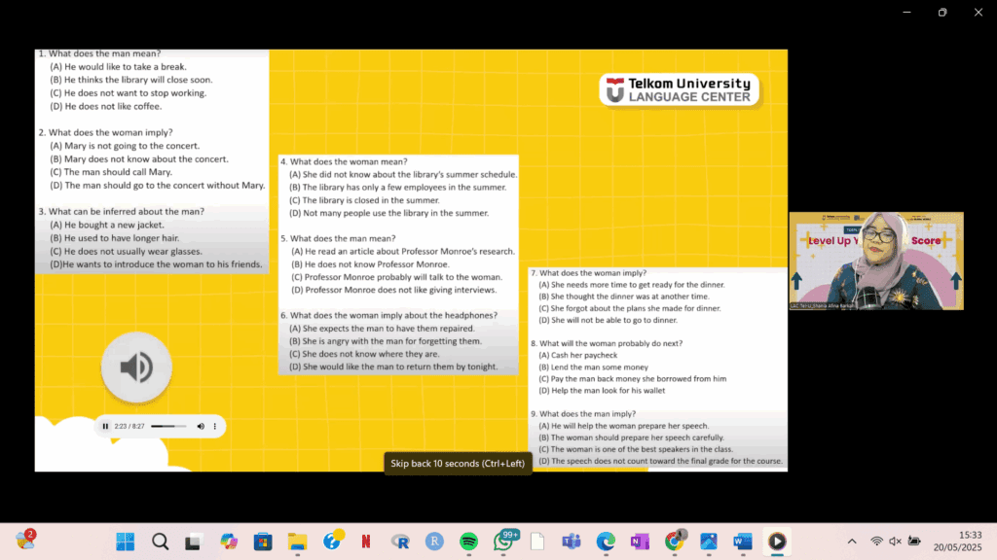The height and width of the screenshot is (560, 997).
Task: Expand the hidden system tray icons chevron
Action: pyautogui.click(x=852, y=542)
